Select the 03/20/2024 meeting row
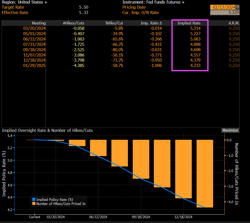250x223 pixels. 35,28
